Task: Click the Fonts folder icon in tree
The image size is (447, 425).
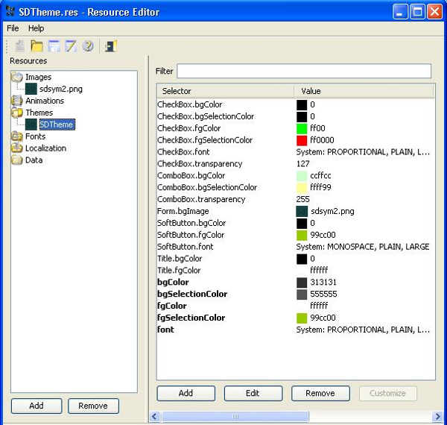Action: [17, 136]
